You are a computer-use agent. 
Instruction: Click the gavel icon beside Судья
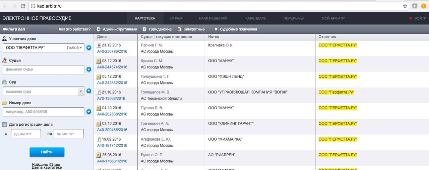pyautogui.click(x=5, y=60)
